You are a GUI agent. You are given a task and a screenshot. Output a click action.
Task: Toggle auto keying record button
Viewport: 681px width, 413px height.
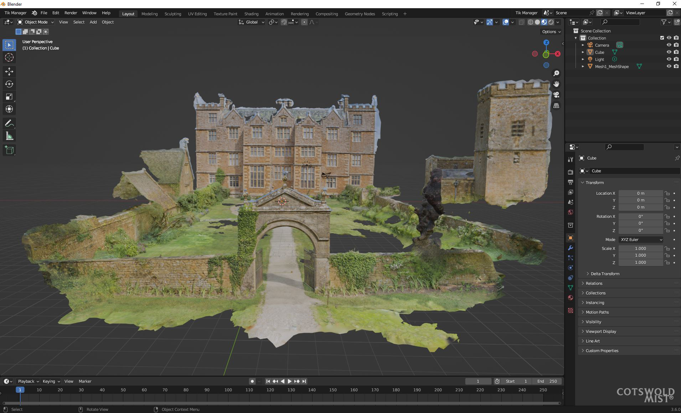point(252,381)
